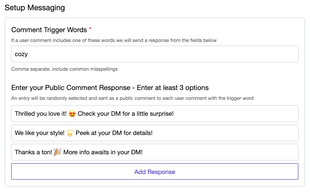
Task: Click the word "cozy" in trigger field
Action: click(x=21, y=54)
